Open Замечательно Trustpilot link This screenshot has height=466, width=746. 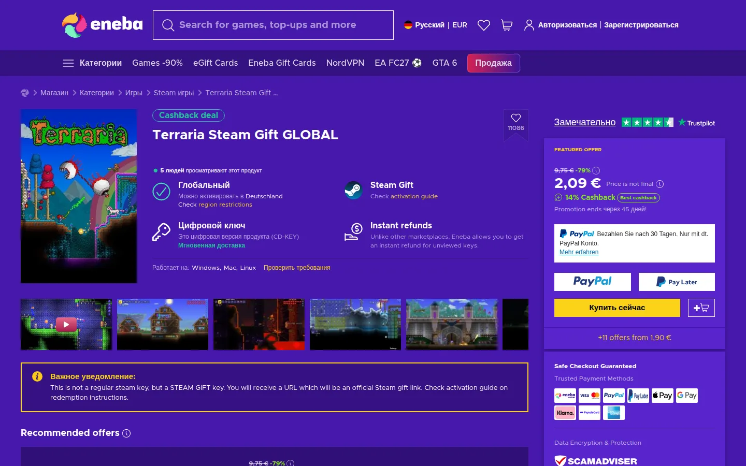(x=585, y=122)
